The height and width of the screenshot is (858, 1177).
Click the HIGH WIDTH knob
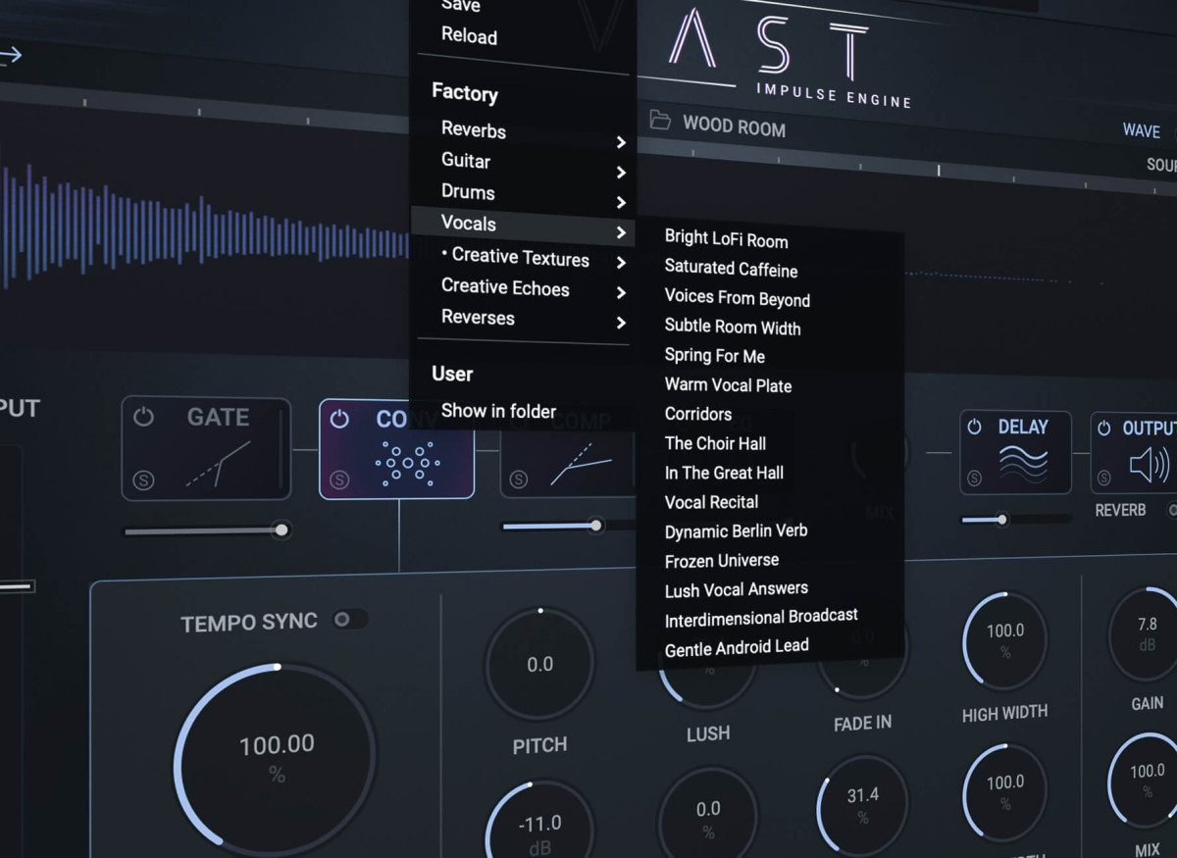[1005, 640]
